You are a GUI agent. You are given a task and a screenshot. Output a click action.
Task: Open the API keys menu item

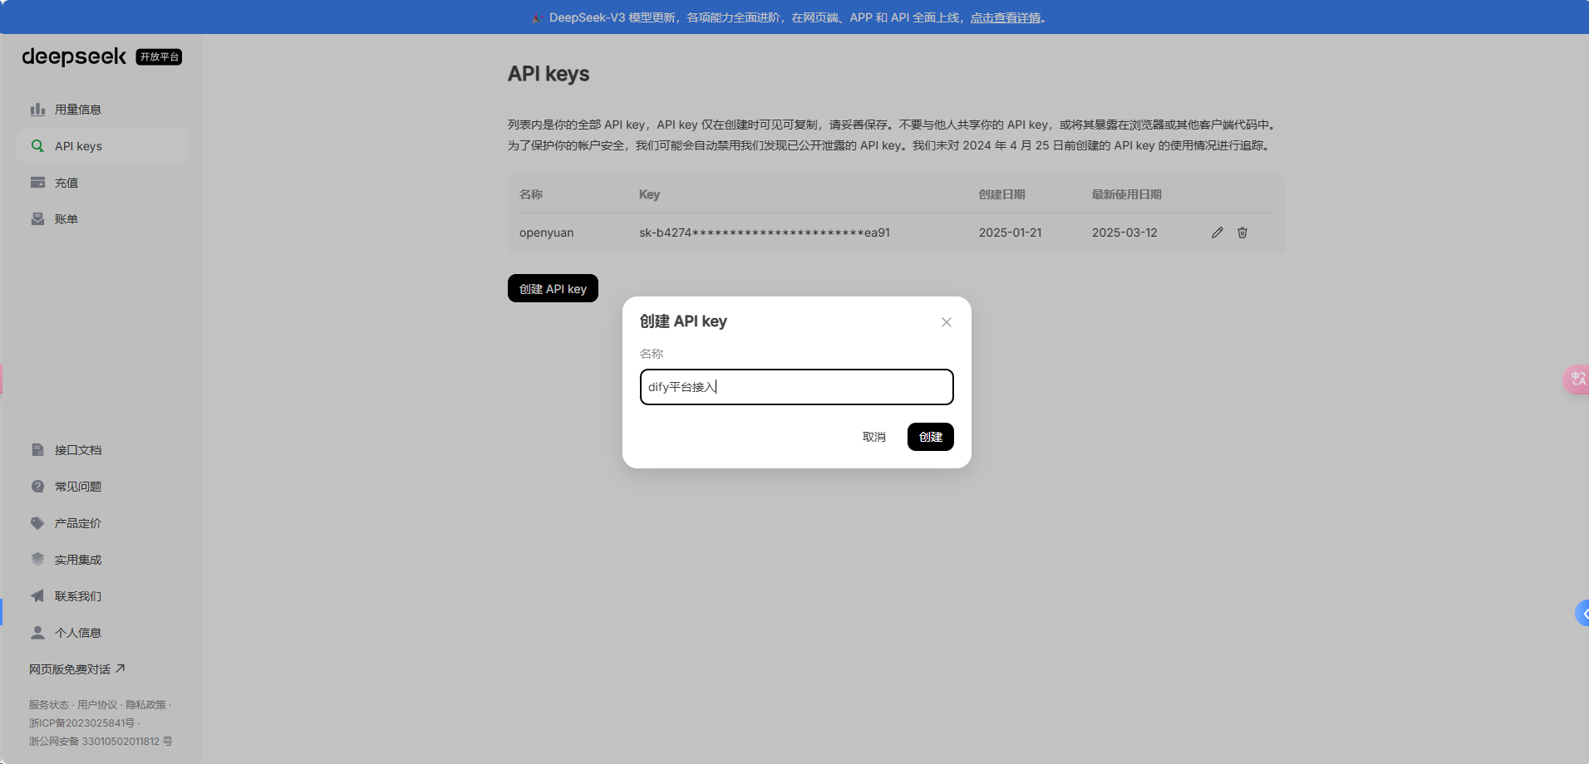[101, 146]
